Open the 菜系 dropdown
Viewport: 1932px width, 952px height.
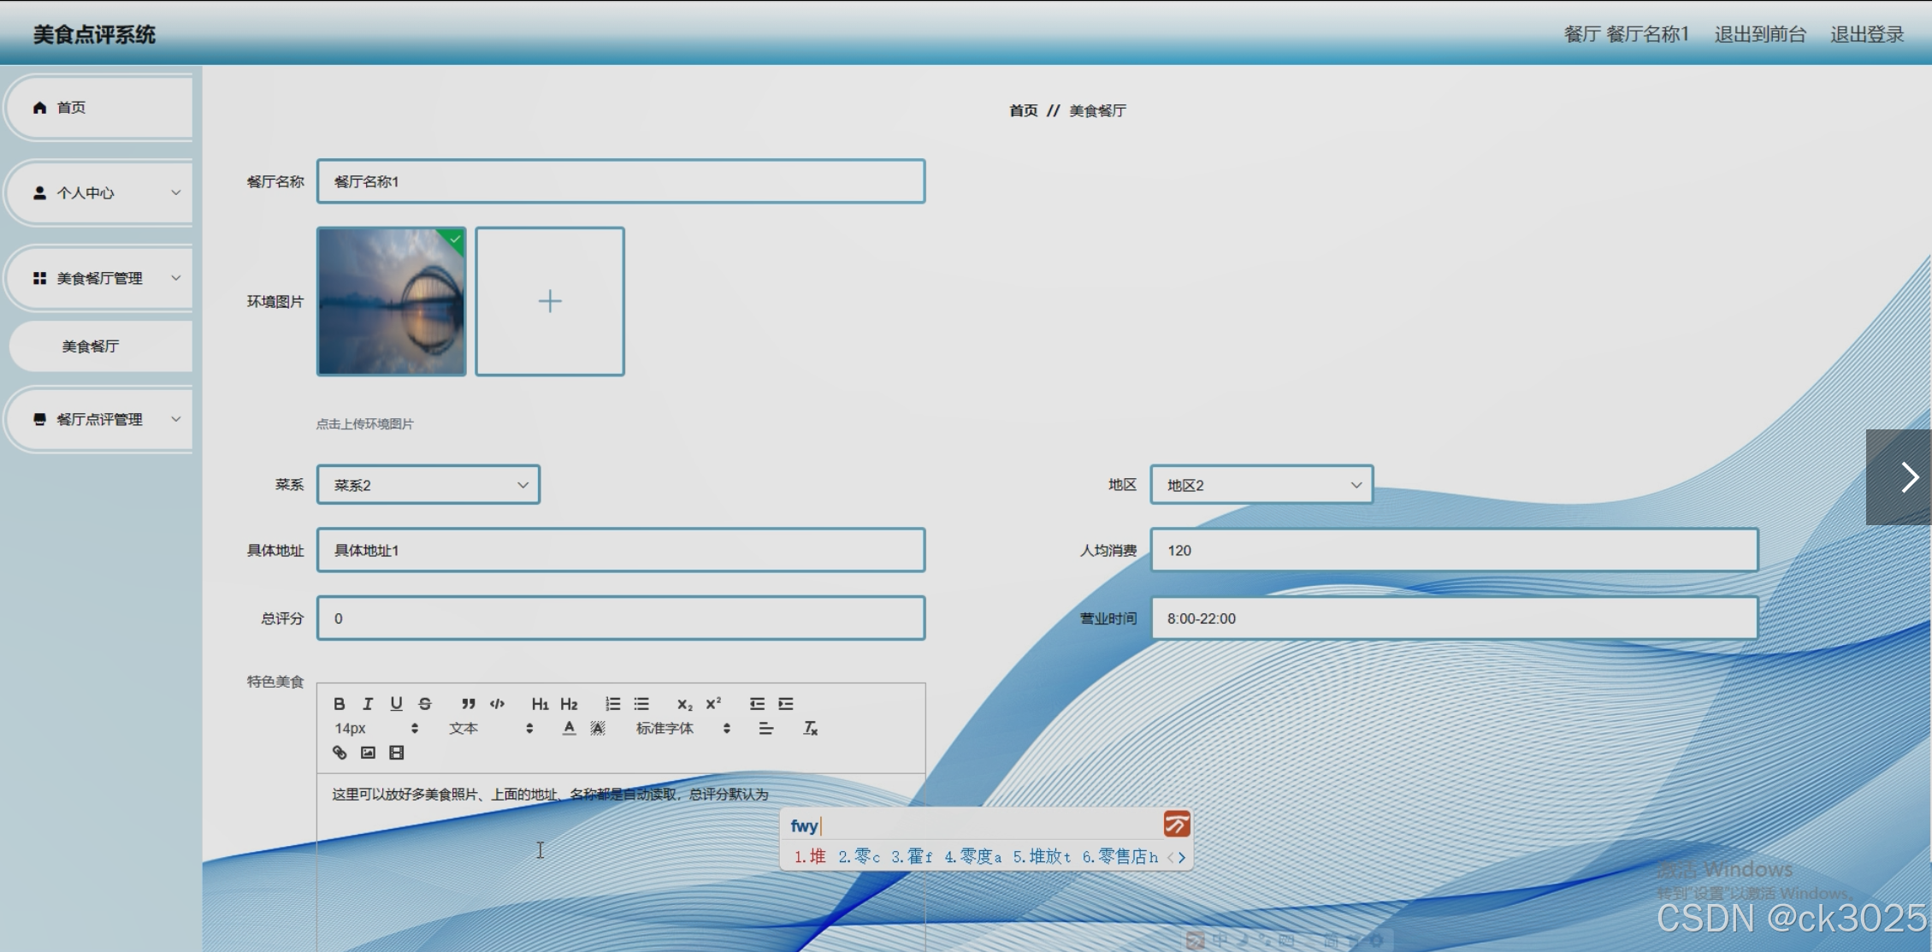point(428,485)
